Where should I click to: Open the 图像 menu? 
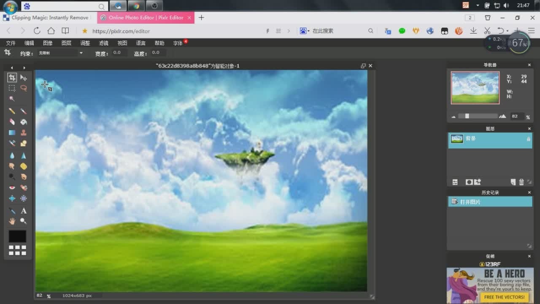click(x=48, y=43)
